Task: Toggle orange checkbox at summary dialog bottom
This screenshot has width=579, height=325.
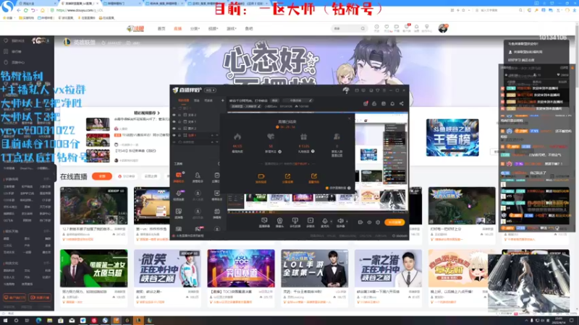Action: tap(327, 188)
